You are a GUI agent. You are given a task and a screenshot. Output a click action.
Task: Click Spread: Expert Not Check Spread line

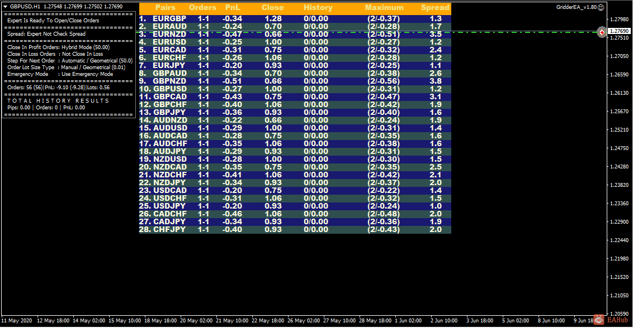(46, 34)
